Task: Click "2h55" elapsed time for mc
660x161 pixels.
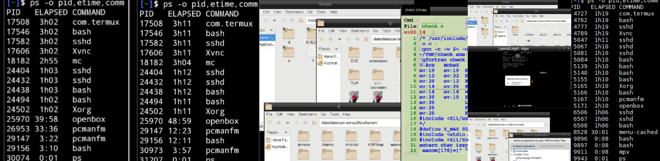Action: [x=48, y=61]
